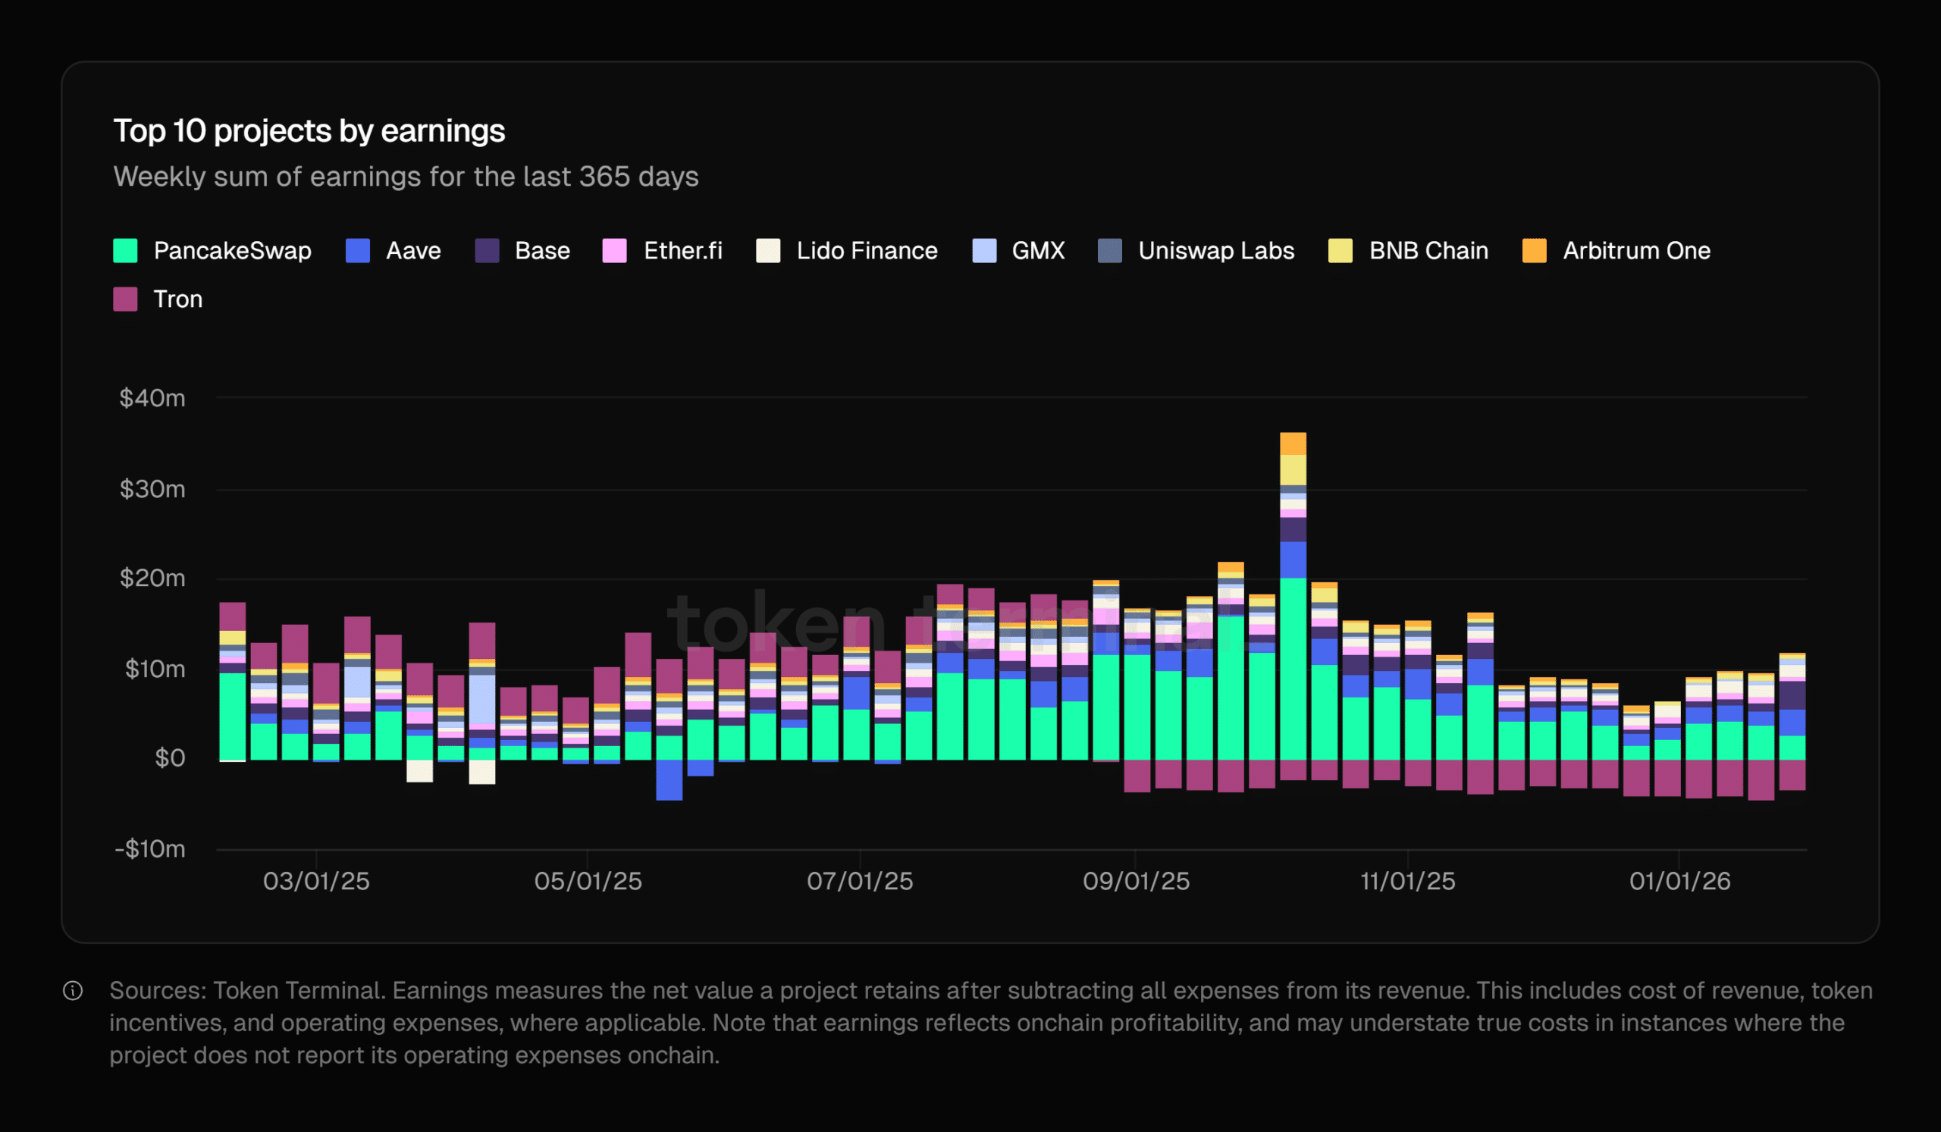Click the $20m y-axis label

[152, 579]
